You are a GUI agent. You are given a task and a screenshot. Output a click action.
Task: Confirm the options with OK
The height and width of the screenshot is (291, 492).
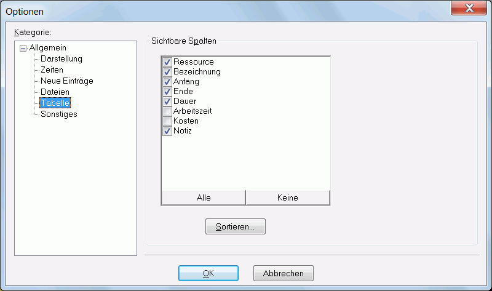[x=208, y=273]
